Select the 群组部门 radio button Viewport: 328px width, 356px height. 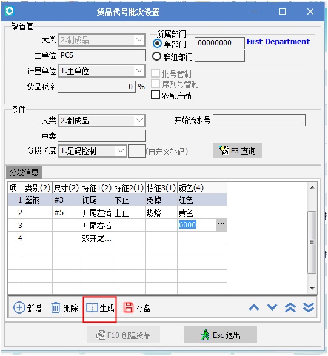point(157,56)
